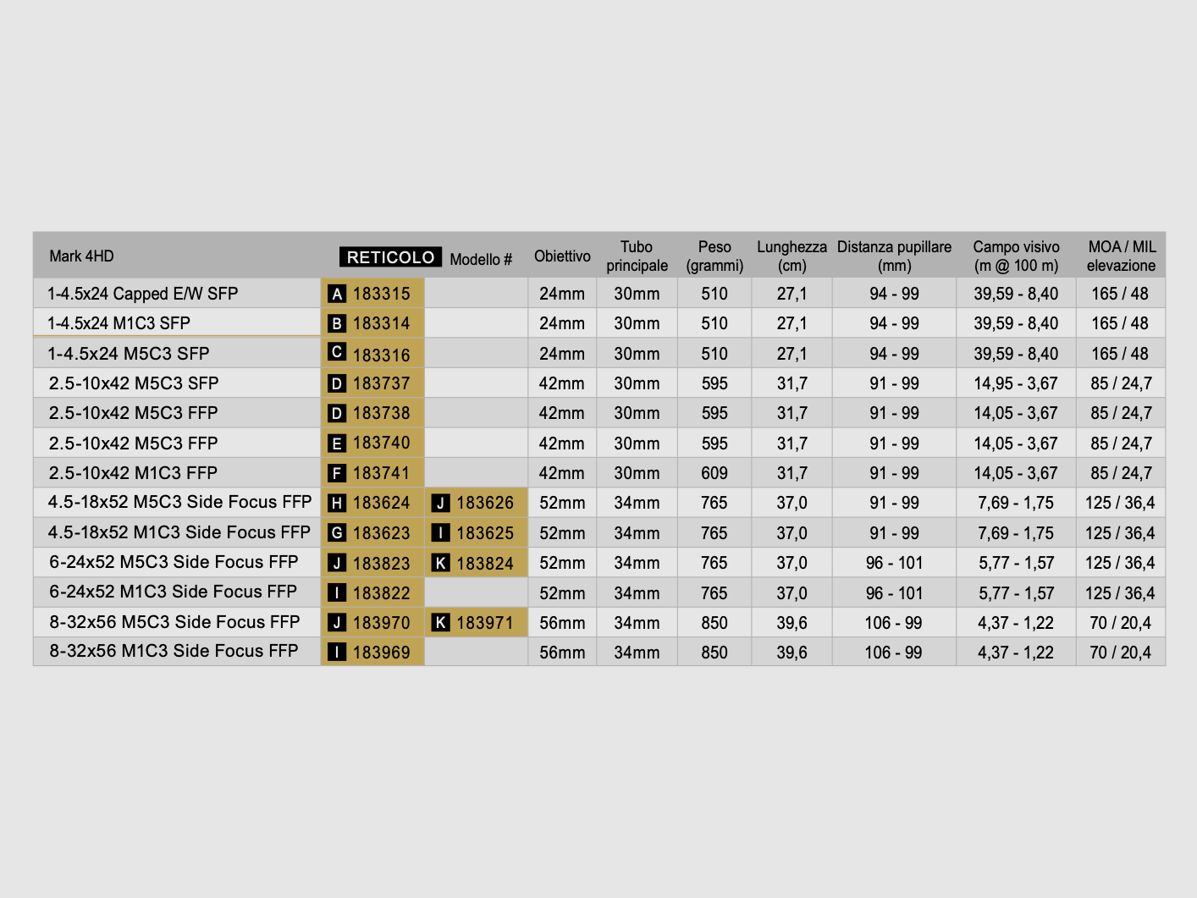1197x898 pixels.
Task: Click field of view "14,95 - 3,67"
Action: coord(1016,384)
